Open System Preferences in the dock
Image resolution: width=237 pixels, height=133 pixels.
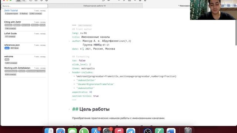pyautogui.click(x=107, y=130)
